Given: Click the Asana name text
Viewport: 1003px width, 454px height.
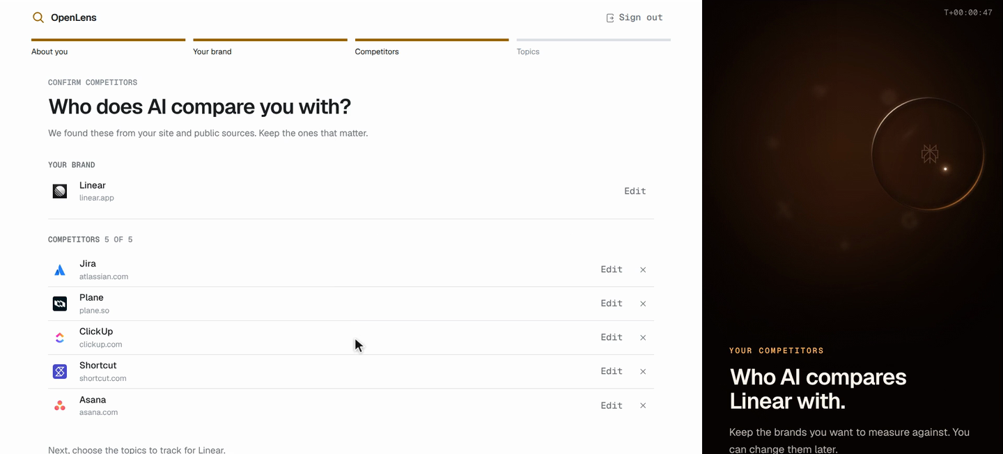Looking at the screenshot, I should [93, 400].
